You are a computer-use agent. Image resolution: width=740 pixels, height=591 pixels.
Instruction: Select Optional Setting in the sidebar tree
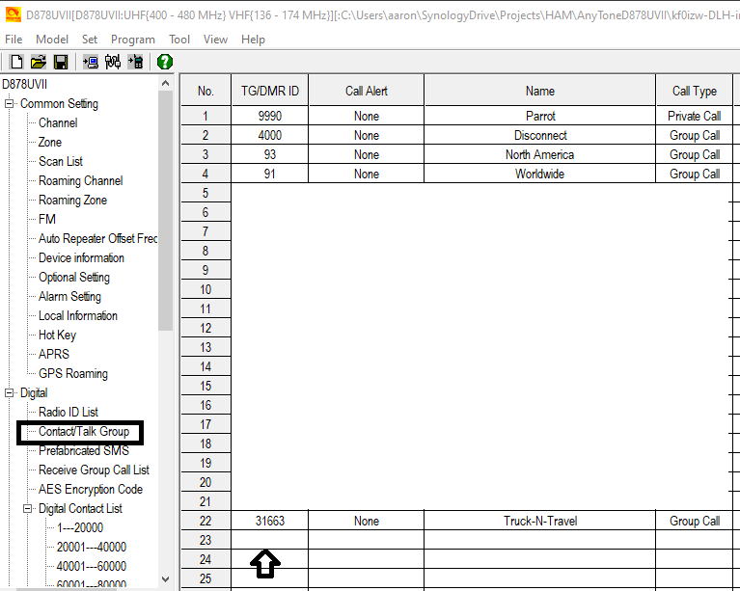(x=73, y=278)
